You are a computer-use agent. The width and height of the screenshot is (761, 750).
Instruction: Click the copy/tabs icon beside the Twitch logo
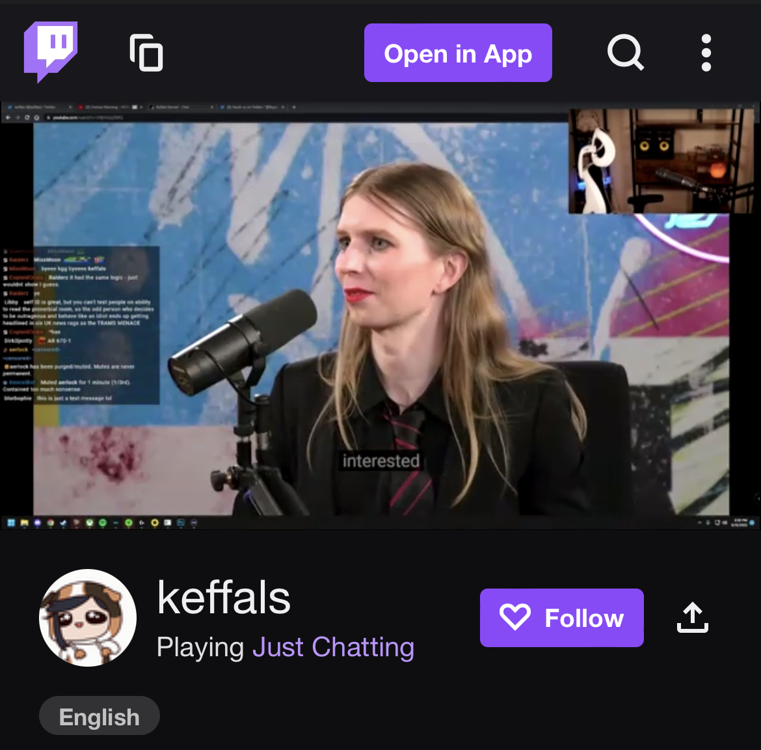146,53
